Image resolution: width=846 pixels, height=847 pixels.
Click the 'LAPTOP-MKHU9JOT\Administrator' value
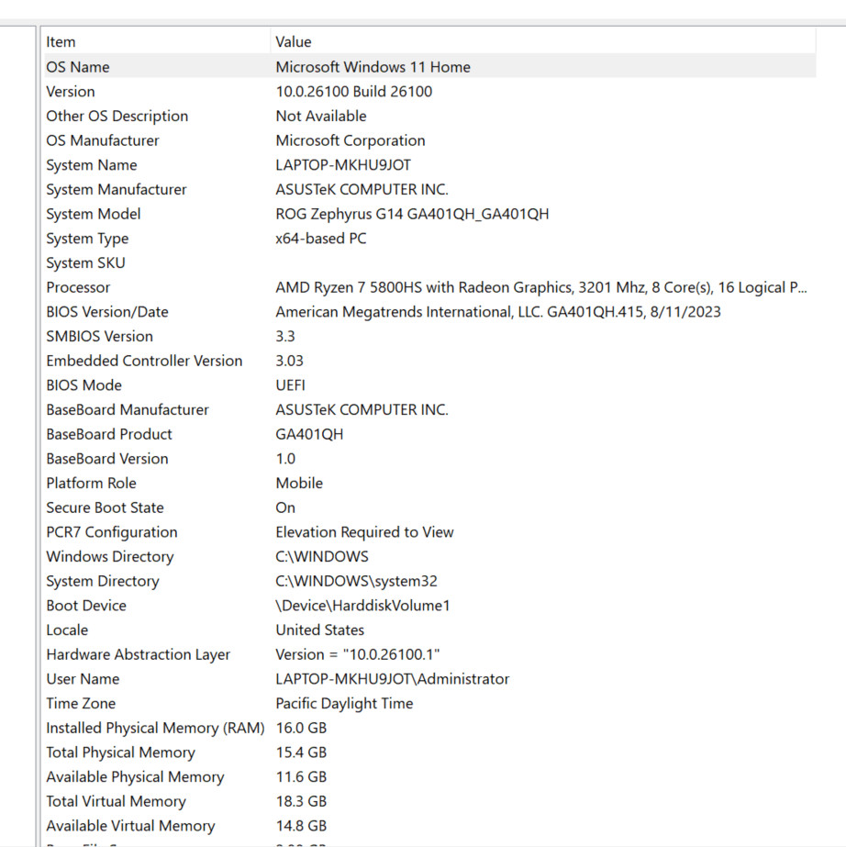coord(392,679)
